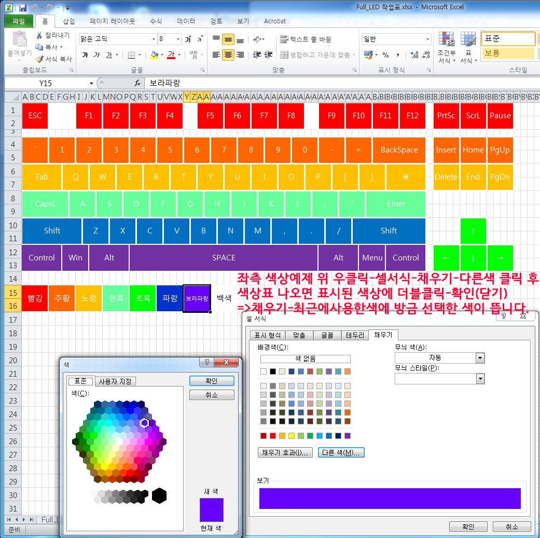
Task: Open fill color dropdown arrow
Action: click(x=162, y=55)
